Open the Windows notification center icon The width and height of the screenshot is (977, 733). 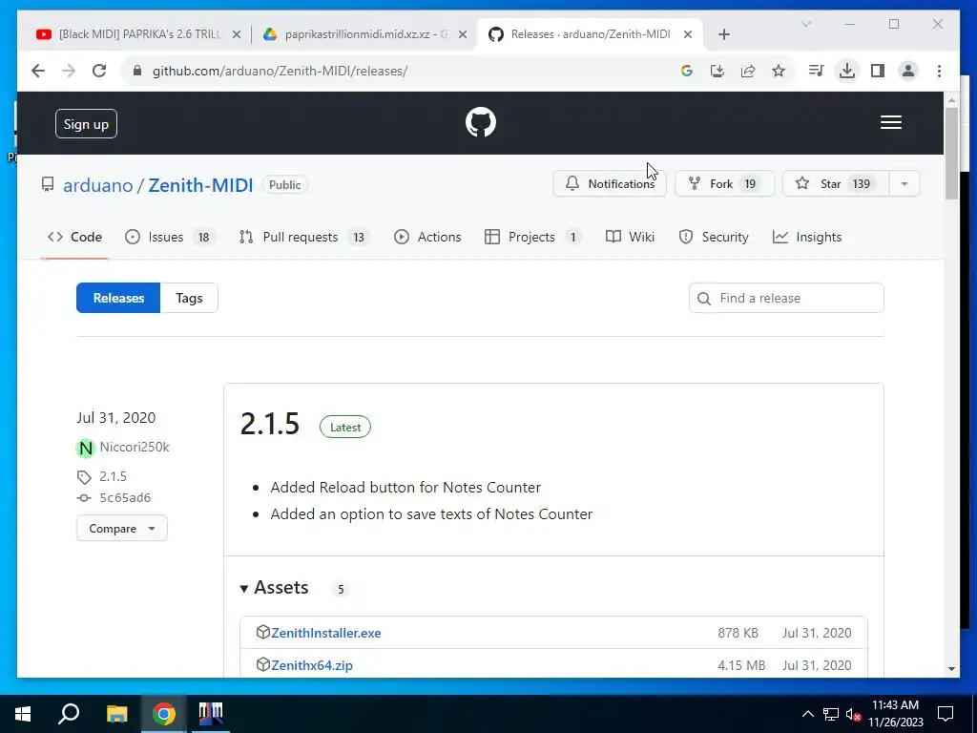pyautogui.click(x=946, y=714)
